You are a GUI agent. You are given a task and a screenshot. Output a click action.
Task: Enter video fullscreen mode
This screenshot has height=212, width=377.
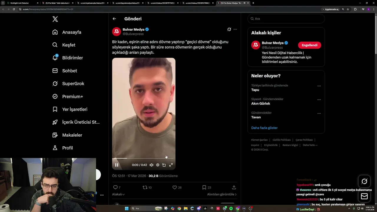171,165
